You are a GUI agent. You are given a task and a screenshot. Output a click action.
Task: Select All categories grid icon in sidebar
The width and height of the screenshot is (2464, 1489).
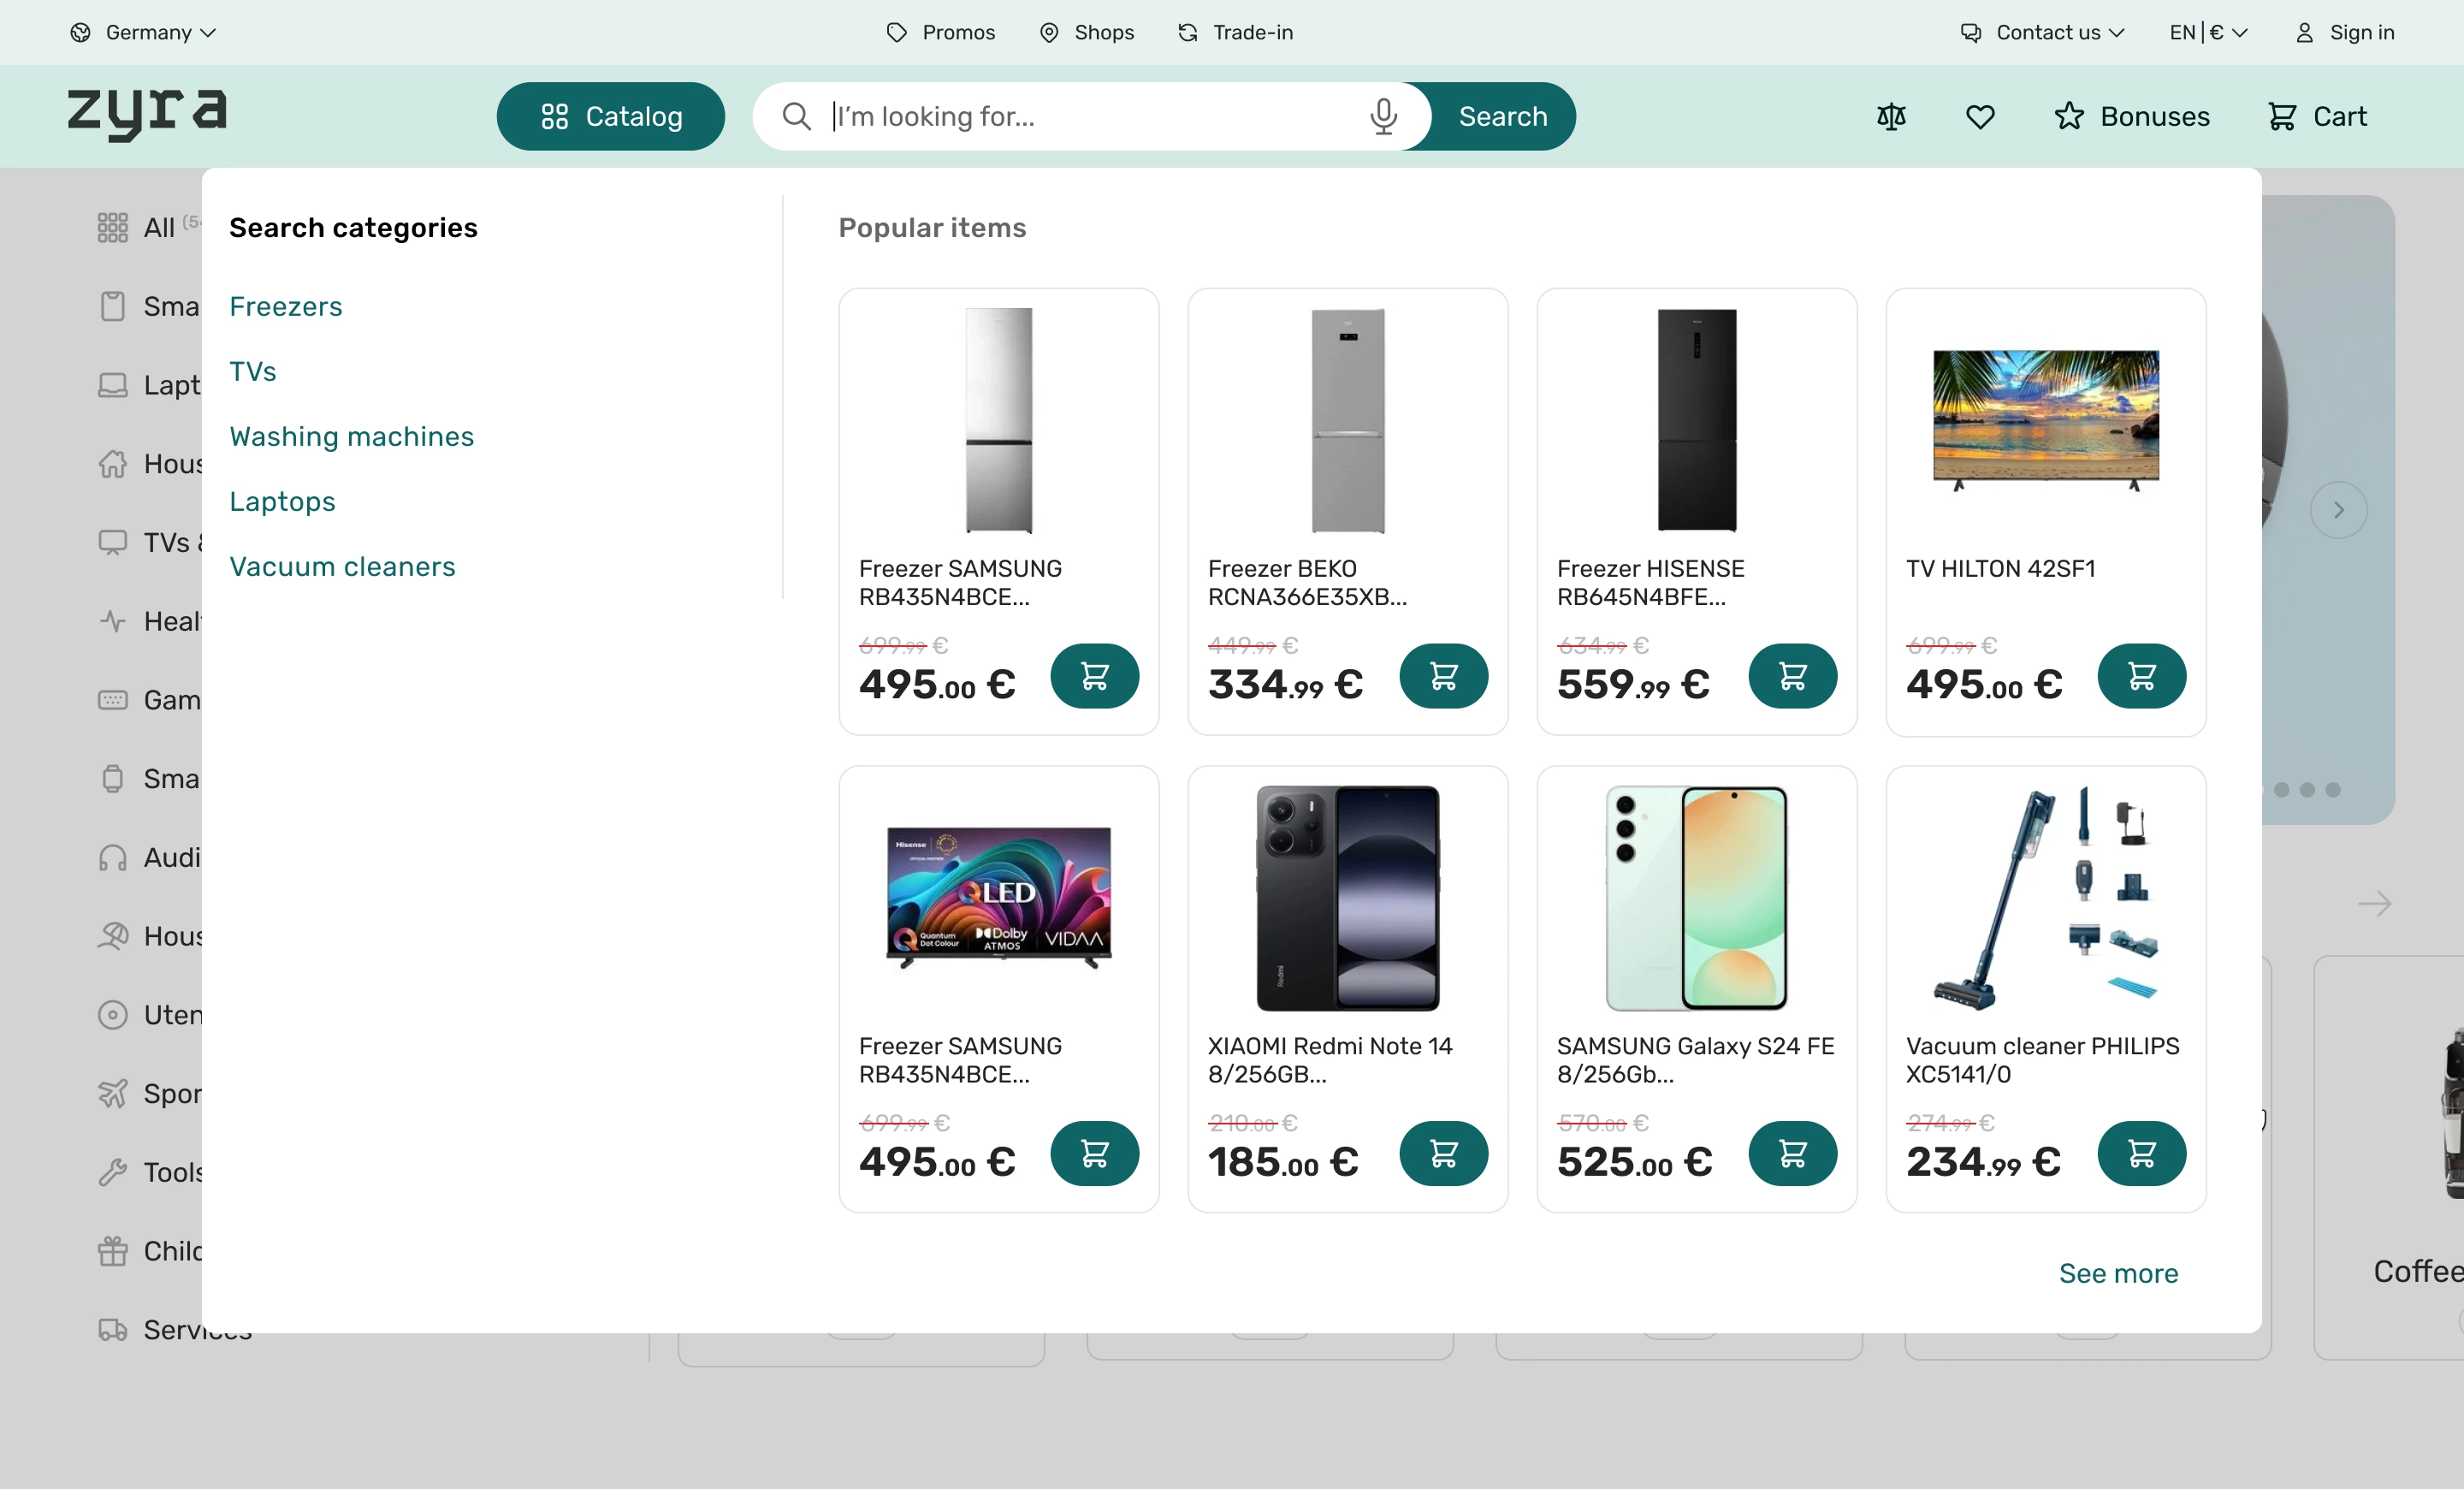click(x=112, y=228)
